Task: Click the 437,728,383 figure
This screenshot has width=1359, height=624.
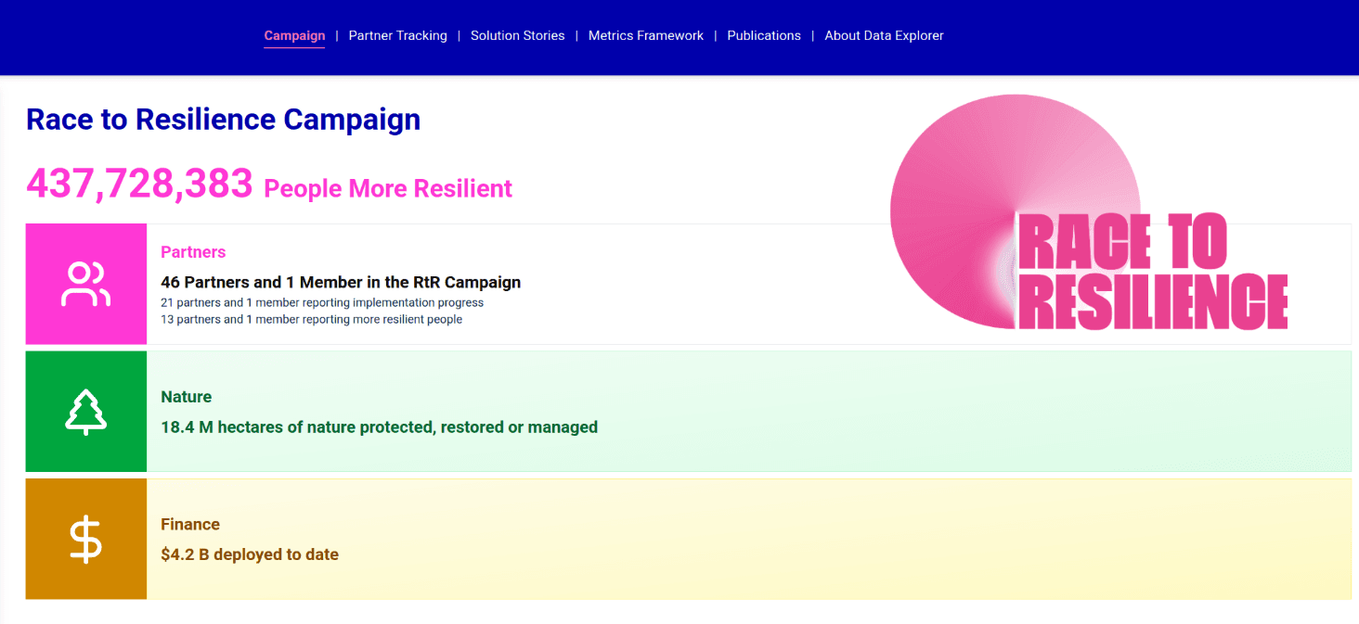Action: tap(139, 184)
